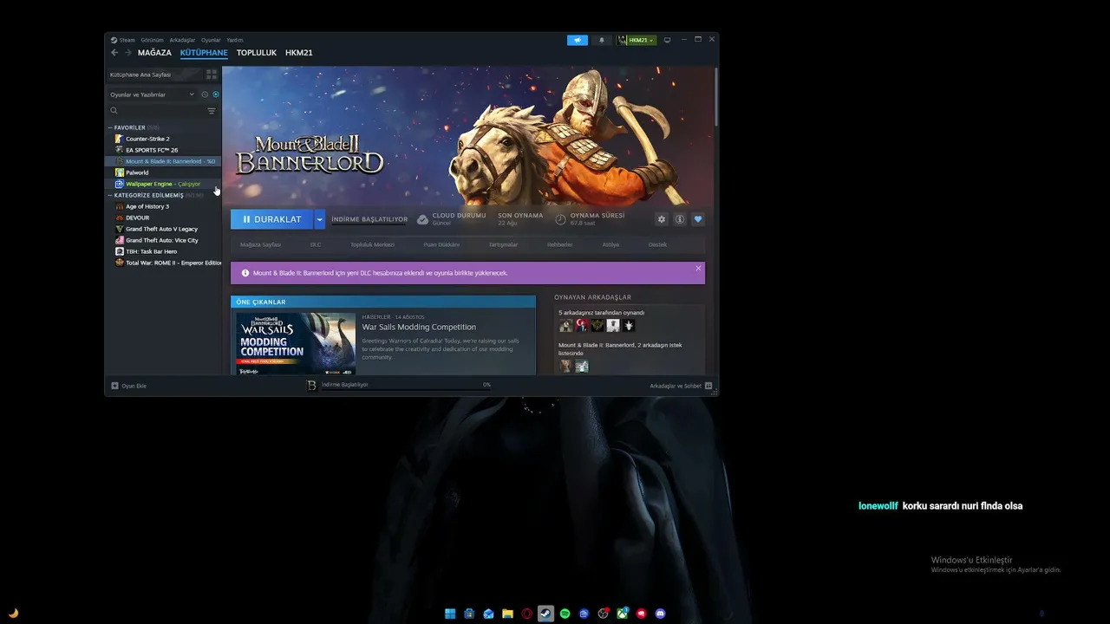Open Discord from the taskbar
This screenshot has width=1110, height=624.
661,614
